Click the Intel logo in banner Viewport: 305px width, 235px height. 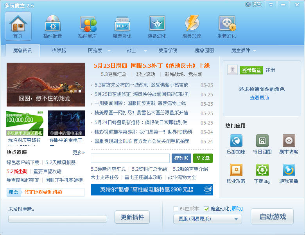coord(208,189)
